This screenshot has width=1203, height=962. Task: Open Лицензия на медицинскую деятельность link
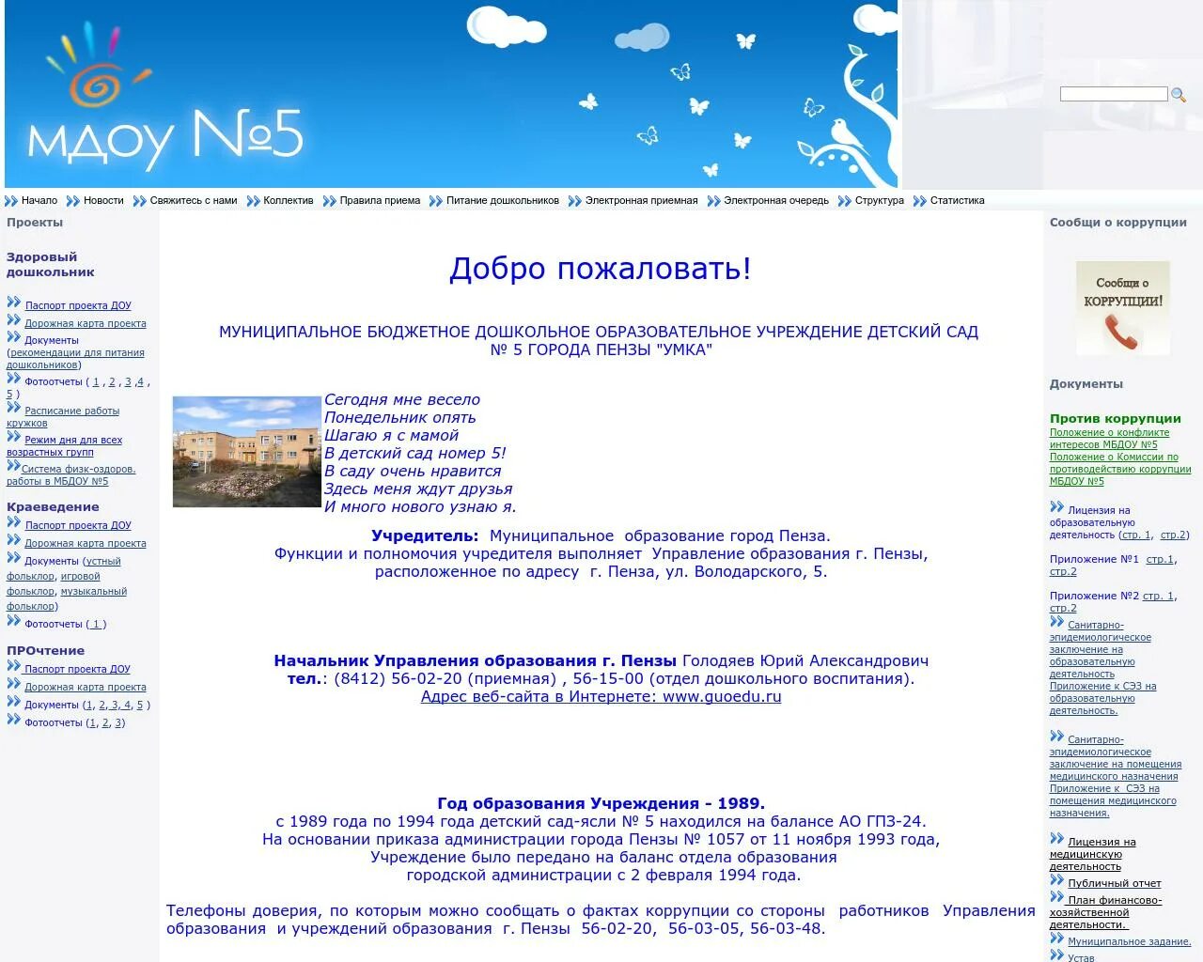pos(1093,854)
